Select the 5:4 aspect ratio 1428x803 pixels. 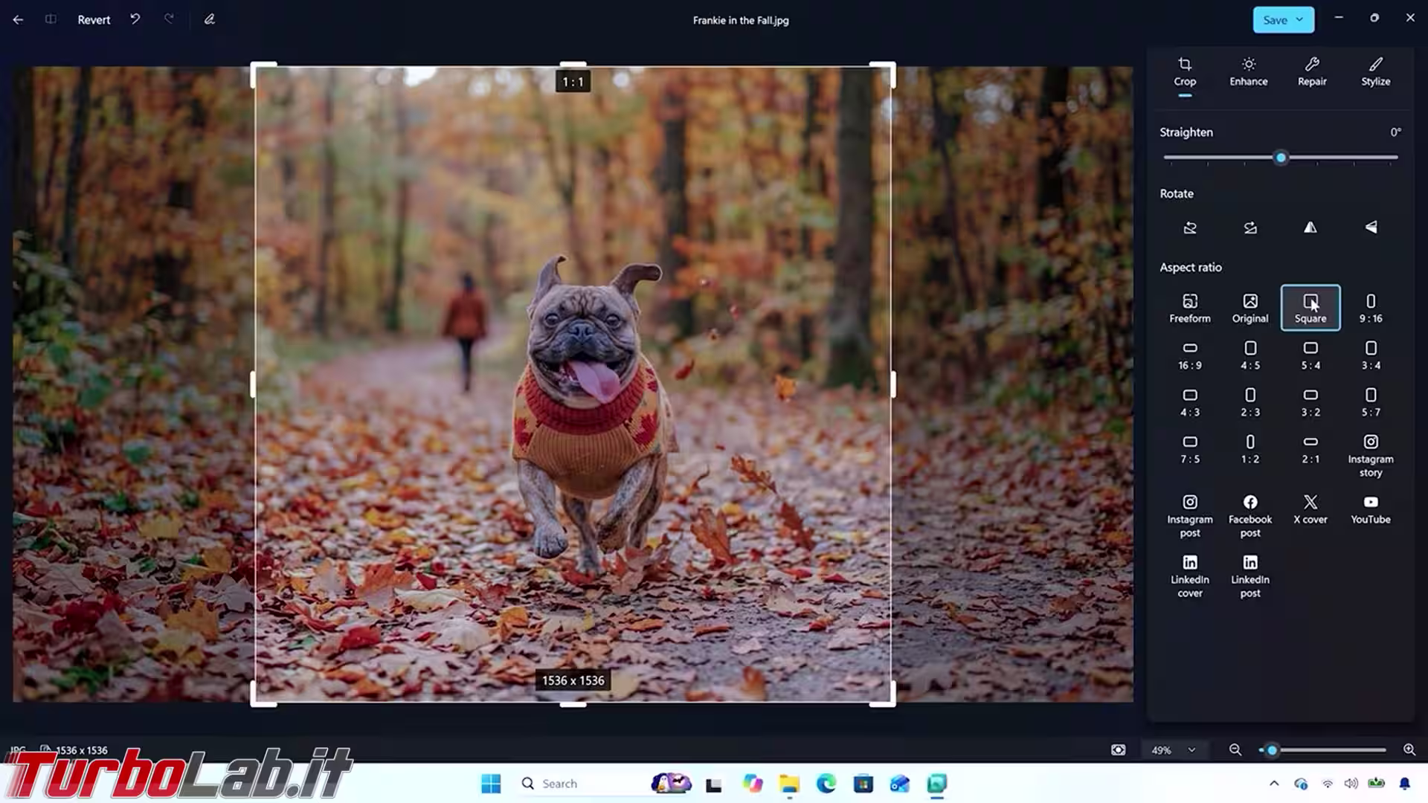(1310, 355)
